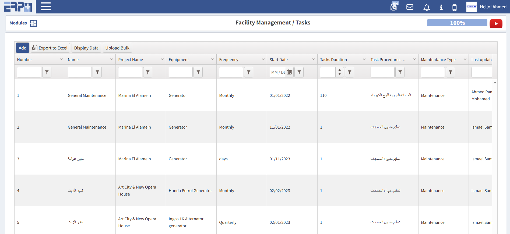
Task: Play the YouTube tutorial video button
Action: coord(496,24)
